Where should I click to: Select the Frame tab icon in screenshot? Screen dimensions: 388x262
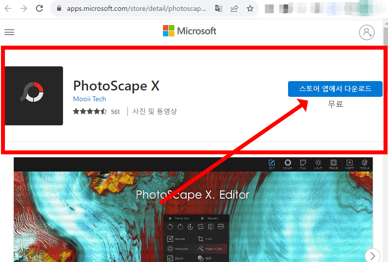point(333,164)
